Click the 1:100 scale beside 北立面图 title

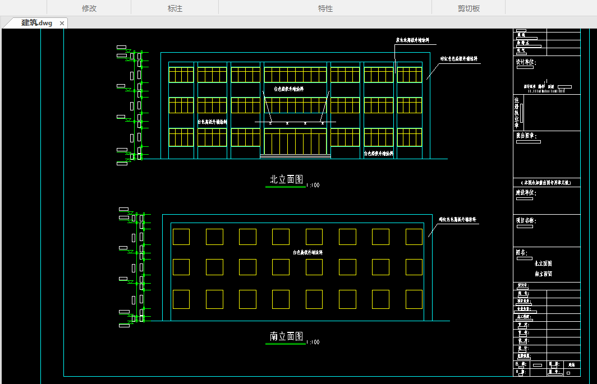[313, 186]
